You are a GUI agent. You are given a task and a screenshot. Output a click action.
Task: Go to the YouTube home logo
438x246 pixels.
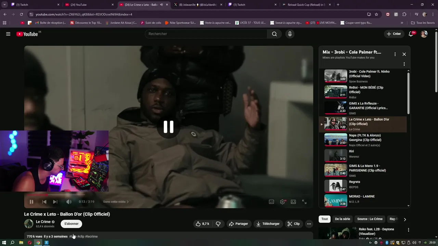(x=27, y=34)
